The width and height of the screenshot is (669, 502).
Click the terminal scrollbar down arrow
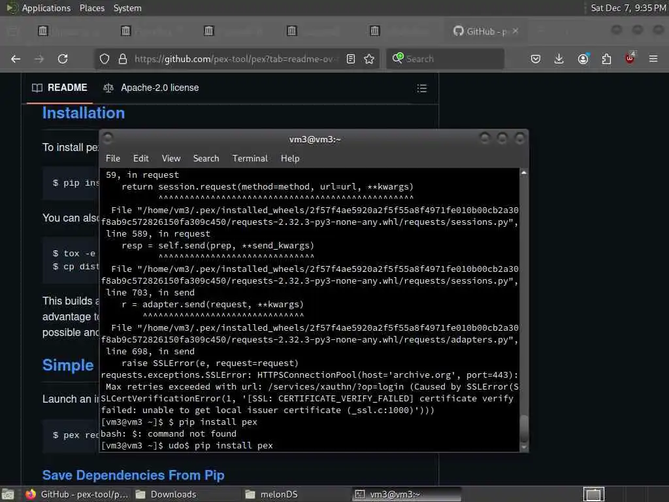pos(524,447)
